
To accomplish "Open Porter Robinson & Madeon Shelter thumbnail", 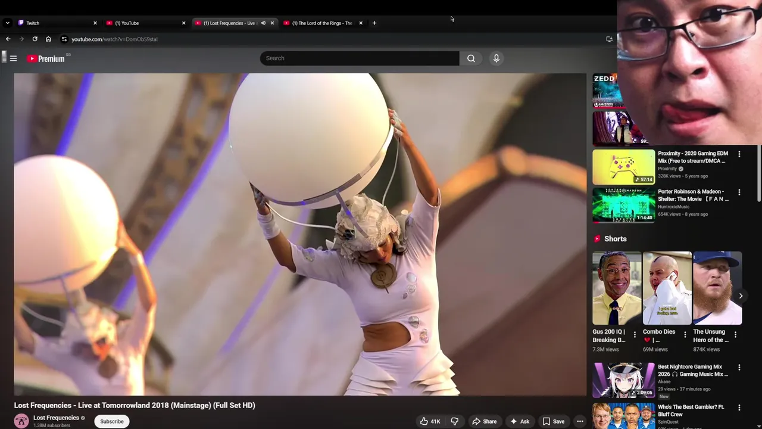I will 623,205.
